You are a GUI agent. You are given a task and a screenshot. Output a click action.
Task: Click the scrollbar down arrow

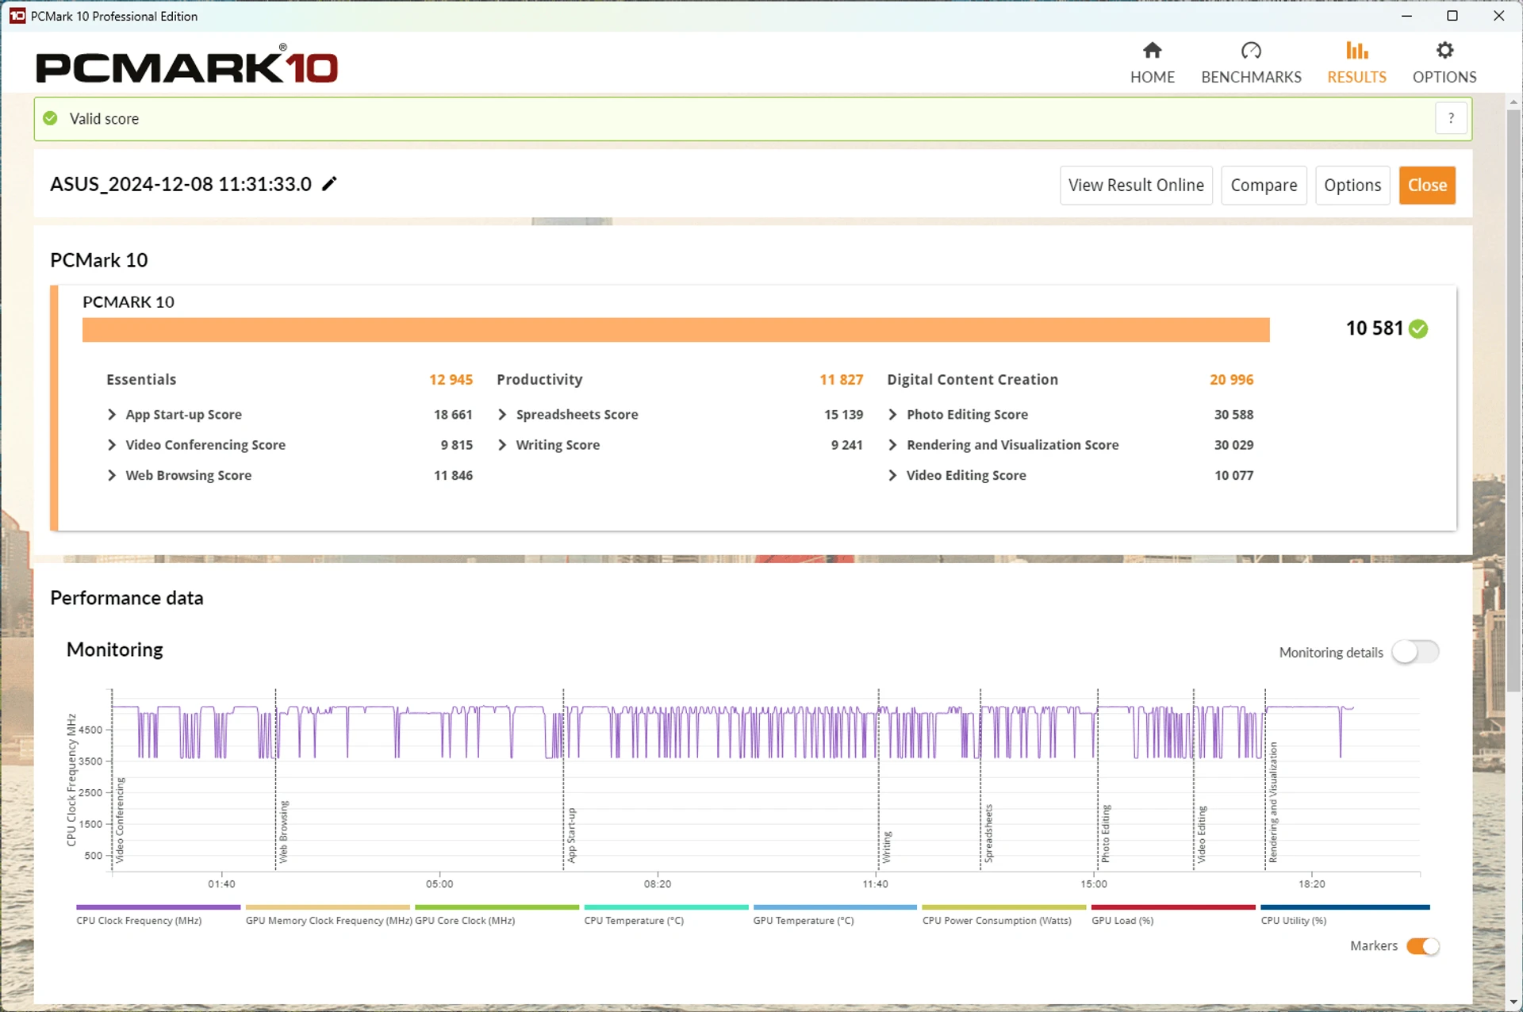(1513, 1002)
